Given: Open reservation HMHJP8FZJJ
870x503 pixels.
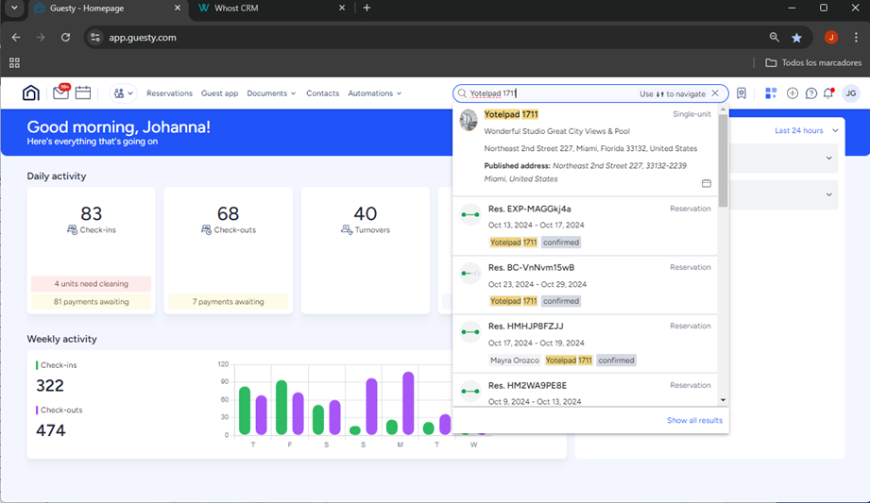Looking at the screenshot, I should (586, 344).
